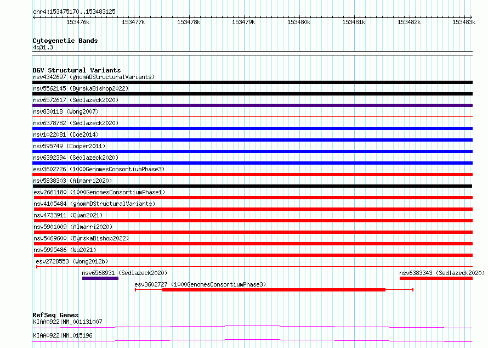Click the Cytogenetic Bands track title

tap(65, 41)
